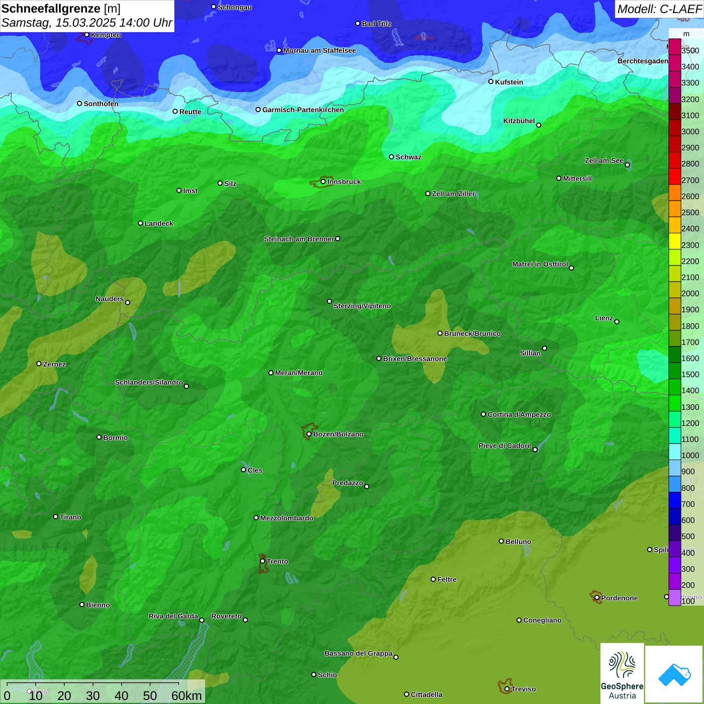Click the Pordenone marker circle
The width and height of the screenshot is (704, 704).
coord(597,597)
